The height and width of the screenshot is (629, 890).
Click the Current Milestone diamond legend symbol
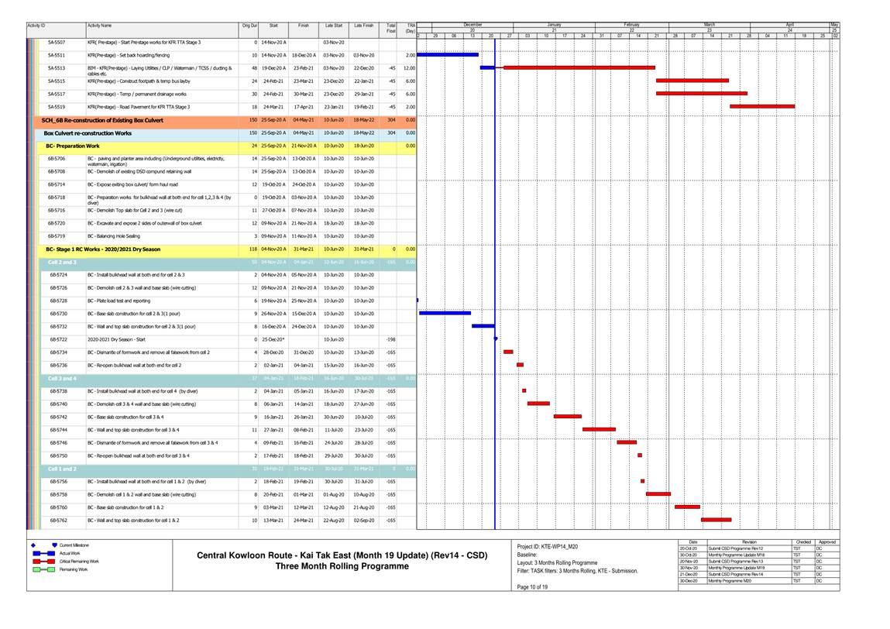click(x=34, y=545)
